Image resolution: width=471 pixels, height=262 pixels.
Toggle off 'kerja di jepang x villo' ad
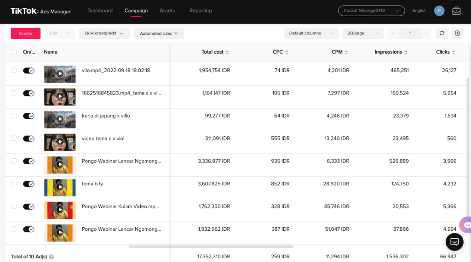(29, 116)
